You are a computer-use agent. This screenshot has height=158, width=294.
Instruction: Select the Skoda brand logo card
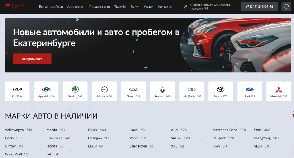(x=75, y=91)
